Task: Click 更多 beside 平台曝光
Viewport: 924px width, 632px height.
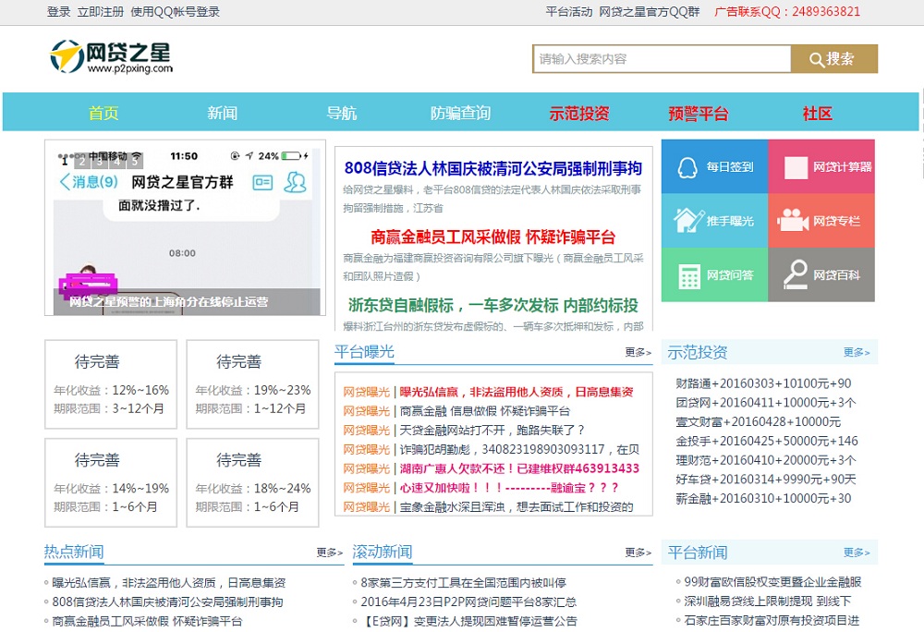Action: coord(638,352)
